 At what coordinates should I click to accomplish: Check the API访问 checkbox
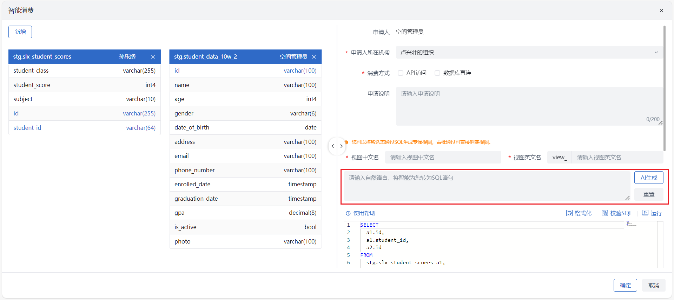click(401, 73)
